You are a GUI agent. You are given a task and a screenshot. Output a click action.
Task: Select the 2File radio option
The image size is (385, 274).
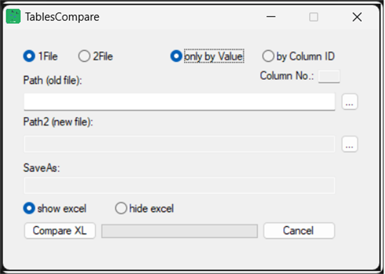[x=84, y=56]
